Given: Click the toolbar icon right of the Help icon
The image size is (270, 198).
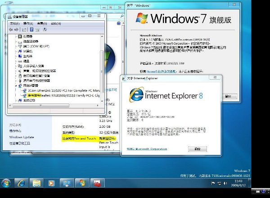Looking at the screenshot, I should 37,30.
